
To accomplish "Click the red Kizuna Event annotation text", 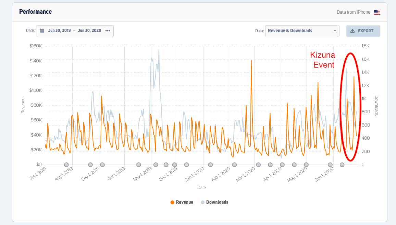I will [x=322, y=60].
